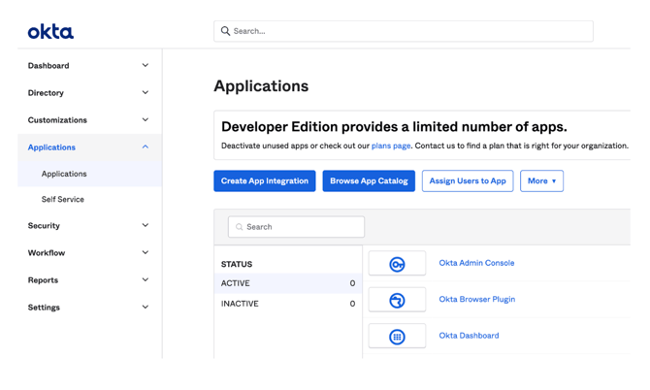This screenshot has height=390, width=650.
Task: Click the Okta Admin Console app icon
Action: point(397,264)
